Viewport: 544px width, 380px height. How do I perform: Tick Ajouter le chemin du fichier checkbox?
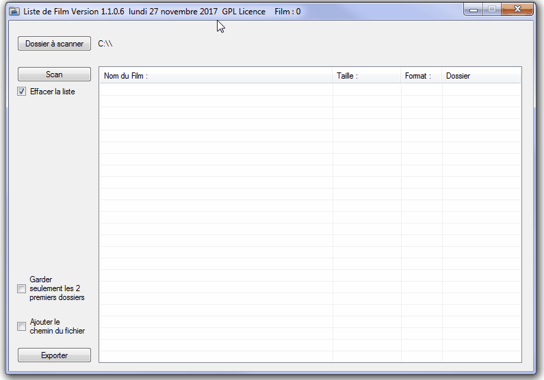(x=21, y=326)
